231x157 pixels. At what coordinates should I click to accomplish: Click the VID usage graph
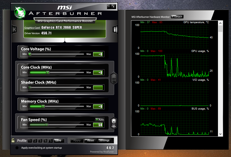175,94
